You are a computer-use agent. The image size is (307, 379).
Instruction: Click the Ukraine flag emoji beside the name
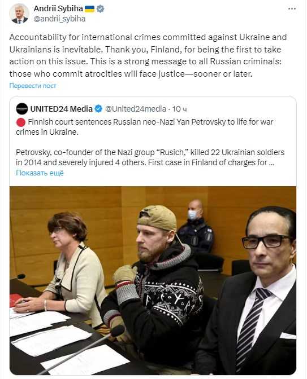pos(89,9)
